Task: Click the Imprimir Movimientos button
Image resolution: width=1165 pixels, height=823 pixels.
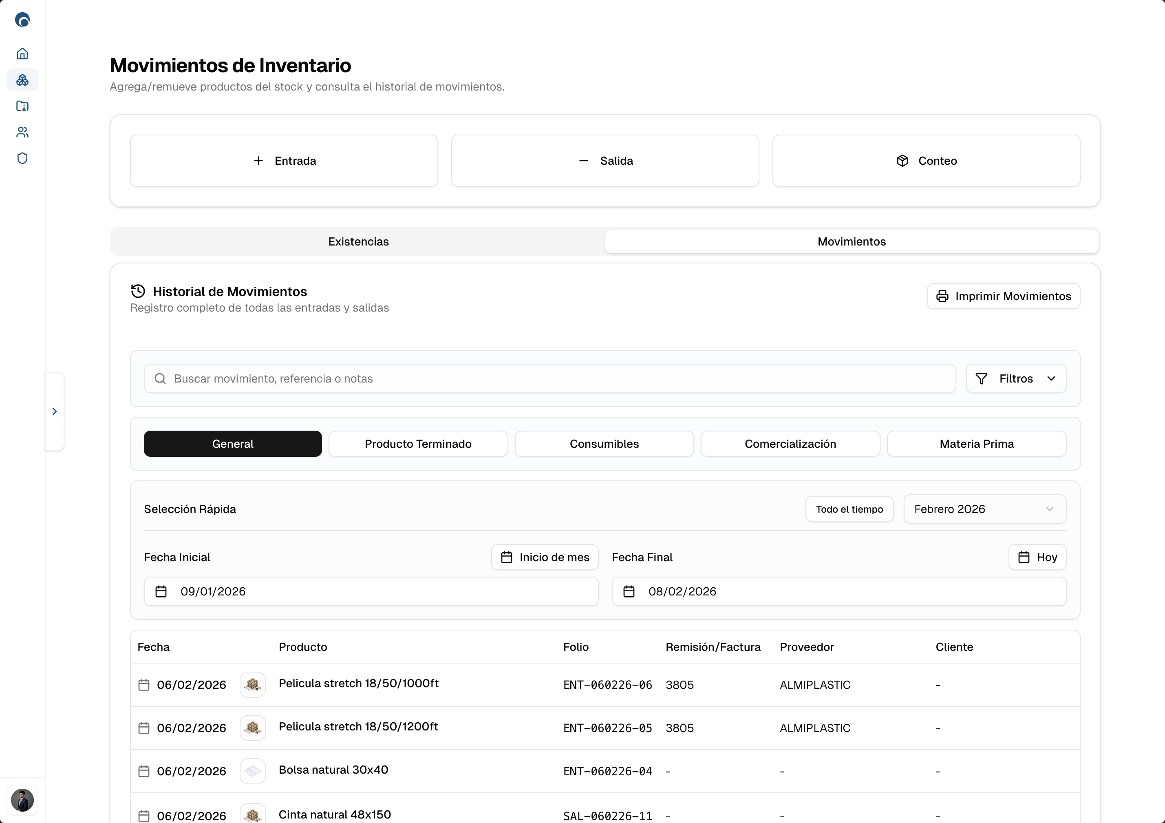Action: (x=1003, y=296)
